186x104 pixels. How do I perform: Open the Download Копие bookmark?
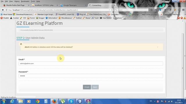tap(23, 14)
